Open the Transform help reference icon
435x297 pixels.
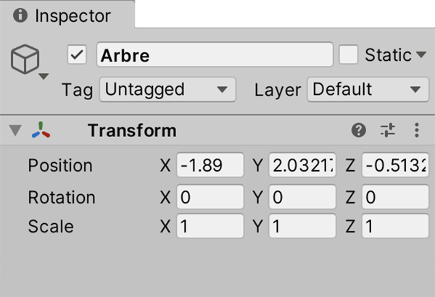pos(358,130)
